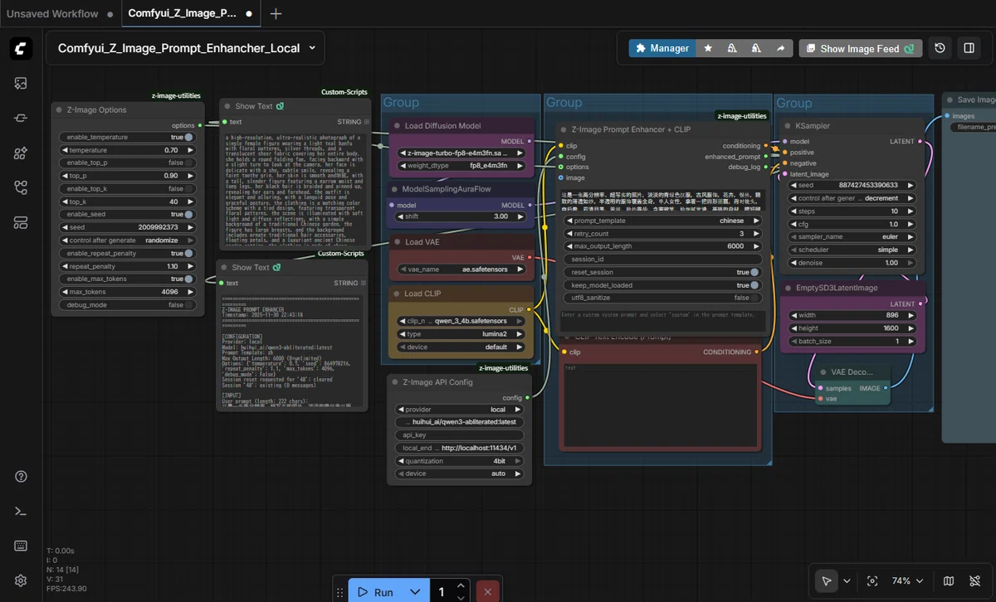Image resolution: width=996 pixels, height=602 pixels.
Task: Click the fit view icon
Action: [x=872, y=581]
